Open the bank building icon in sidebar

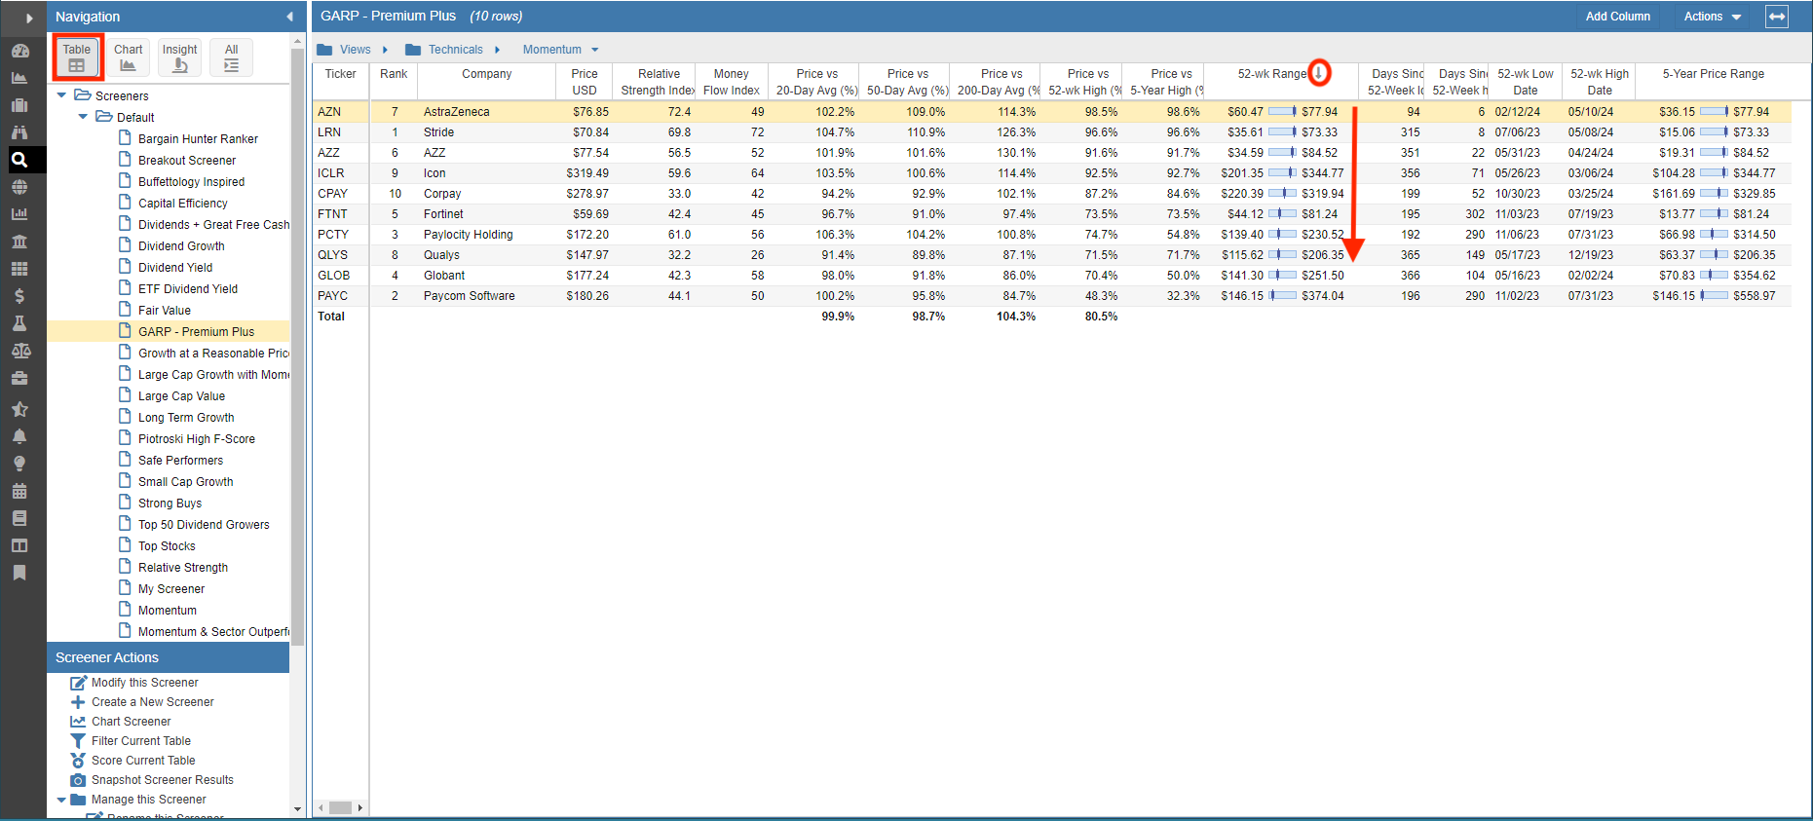pyautogui.click(x=19, y=242)
